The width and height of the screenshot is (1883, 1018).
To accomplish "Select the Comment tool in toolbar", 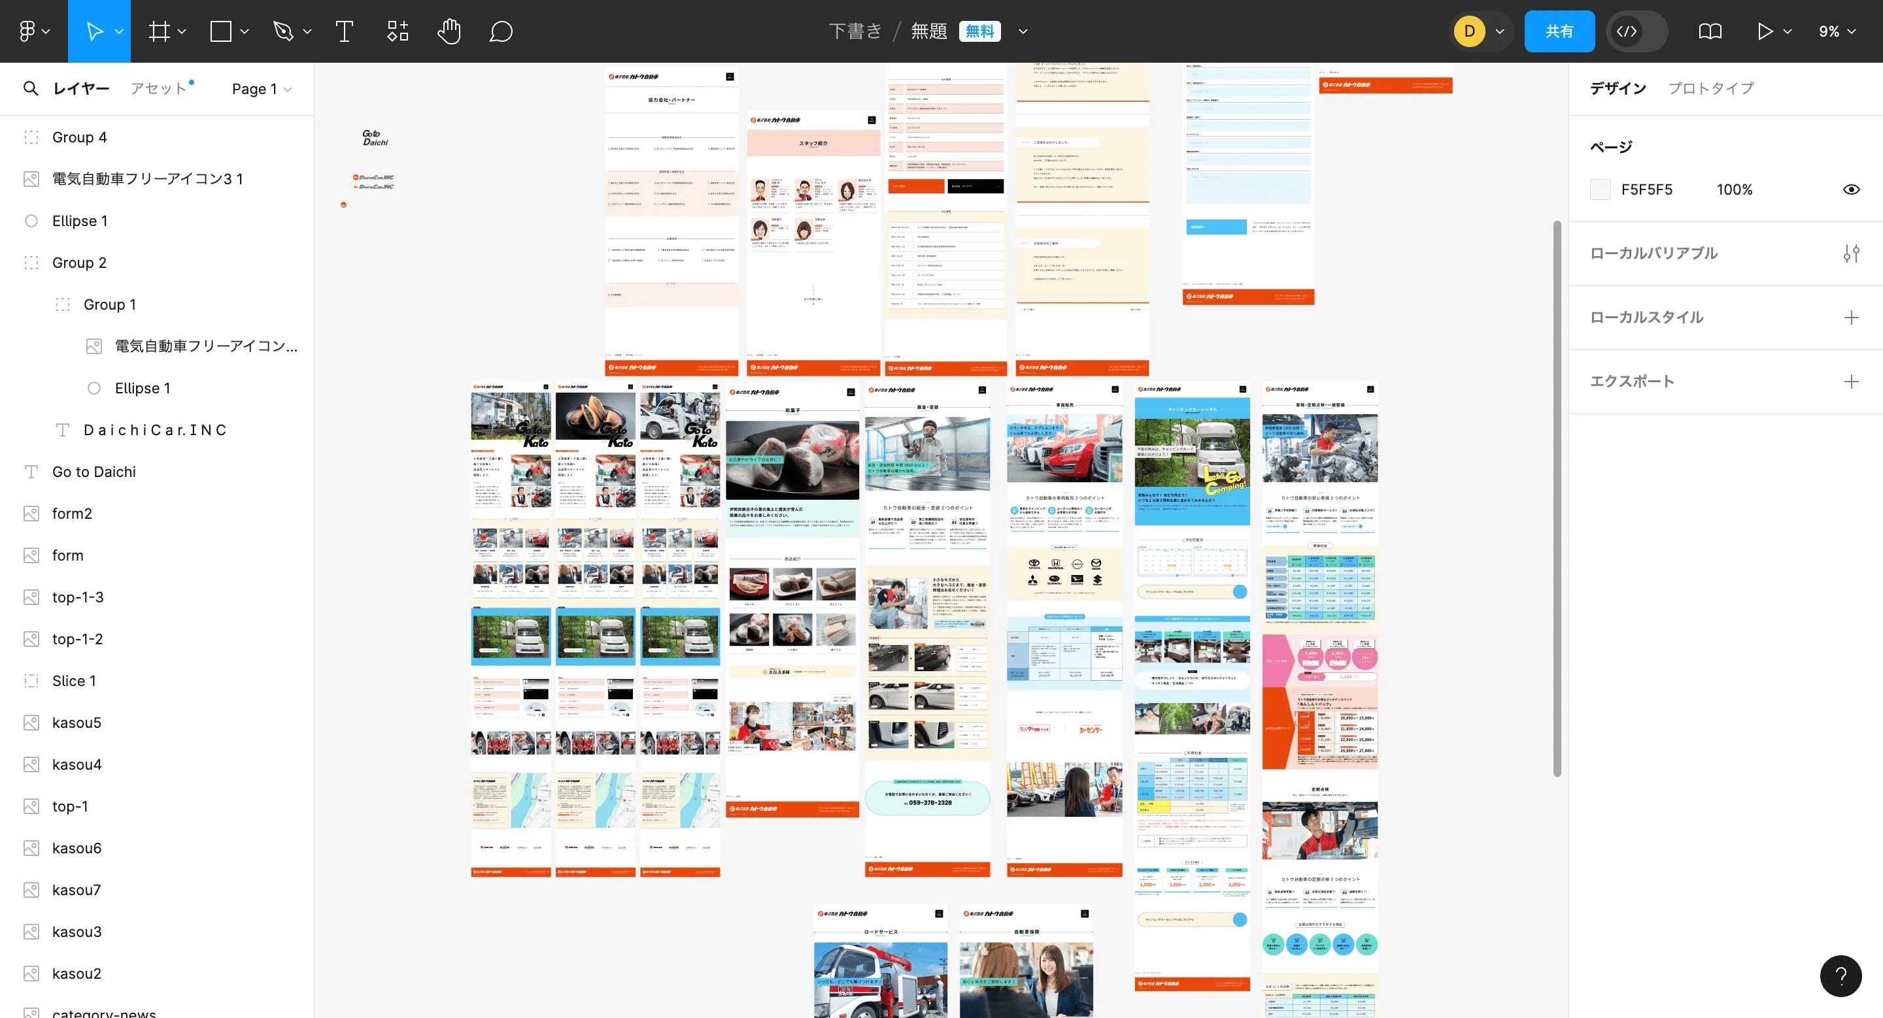I will tap(500, 31).
